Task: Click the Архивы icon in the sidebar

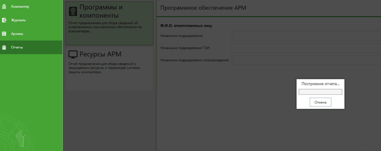Action: point(4,34)
